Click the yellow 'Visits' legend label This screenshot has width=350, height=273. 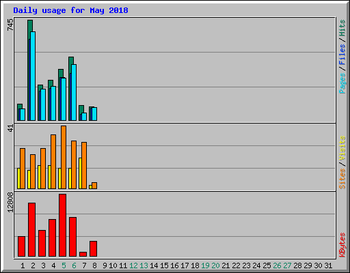click(x=342, y=148)
